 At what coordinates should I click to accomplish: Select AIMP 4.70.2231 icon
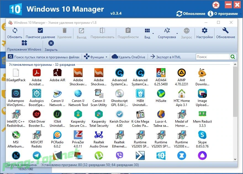tap(181, 73)
